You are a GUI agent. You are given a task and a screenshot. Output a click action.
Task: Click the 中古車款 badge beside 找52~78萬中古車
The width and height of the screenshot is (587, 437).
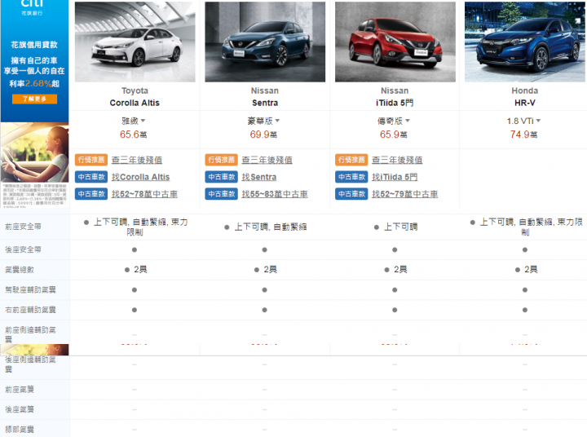[91, 194]
